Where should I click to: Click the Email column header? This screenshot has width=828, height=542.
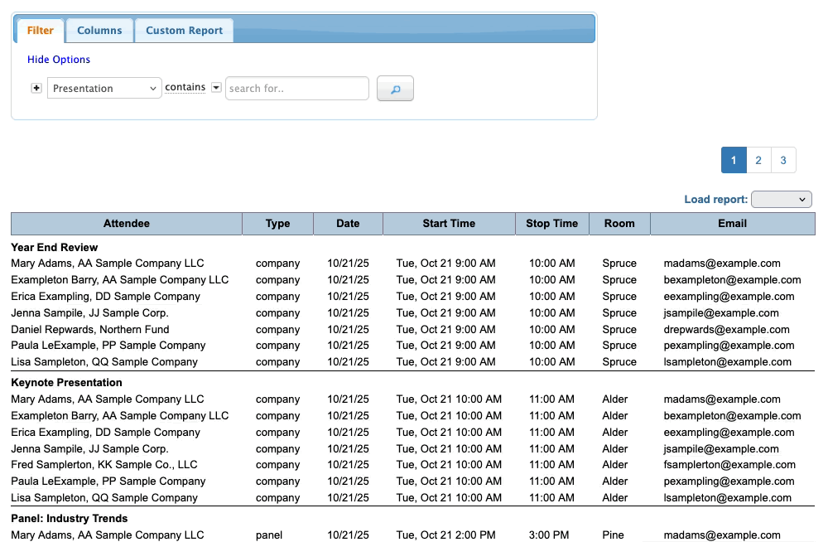click(x=732, y=224)
